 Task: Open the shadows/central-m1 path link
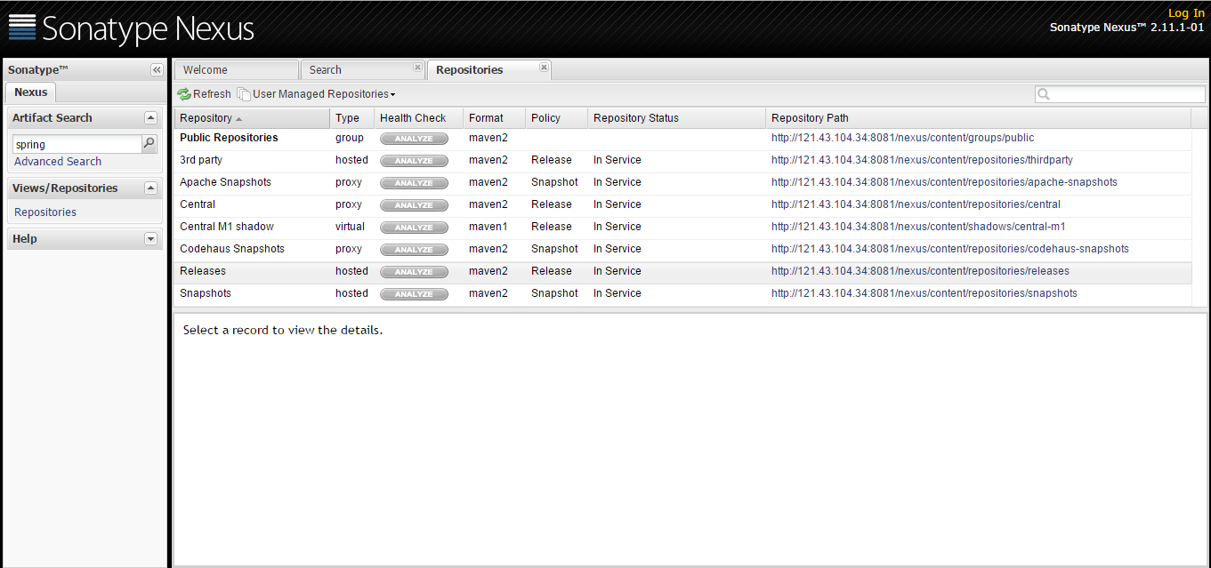(918, 227)
